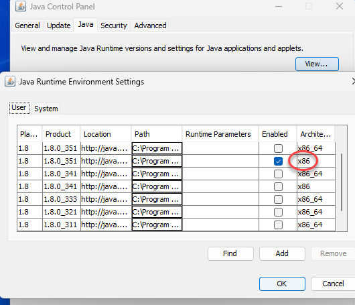The width and height of the screenshot is (355, 305).
Task: Click the View... button
Action: coord(317,64)
